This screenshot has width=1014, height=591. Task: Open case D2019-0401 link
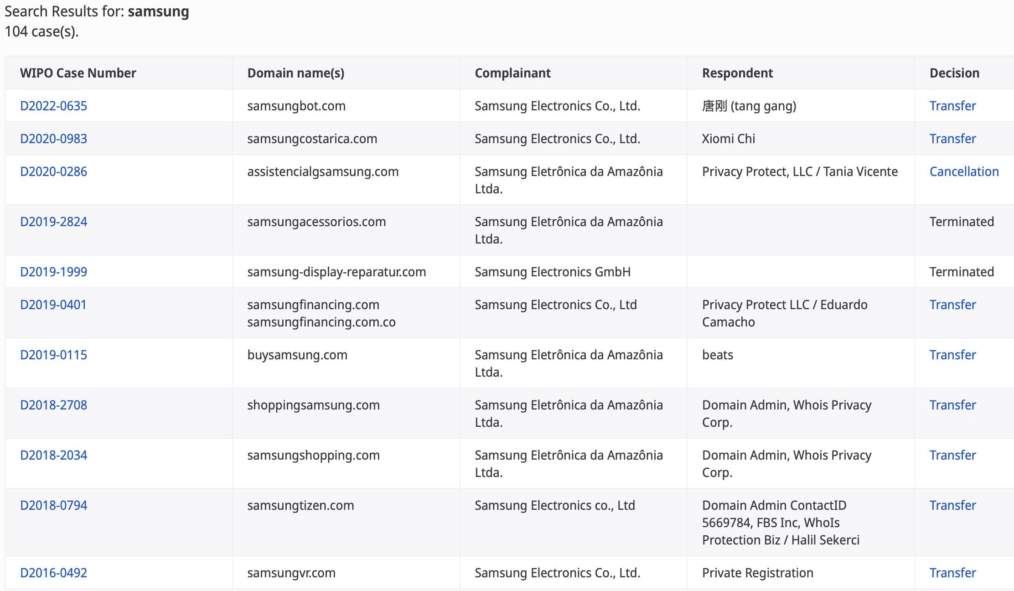pos(53,305)
